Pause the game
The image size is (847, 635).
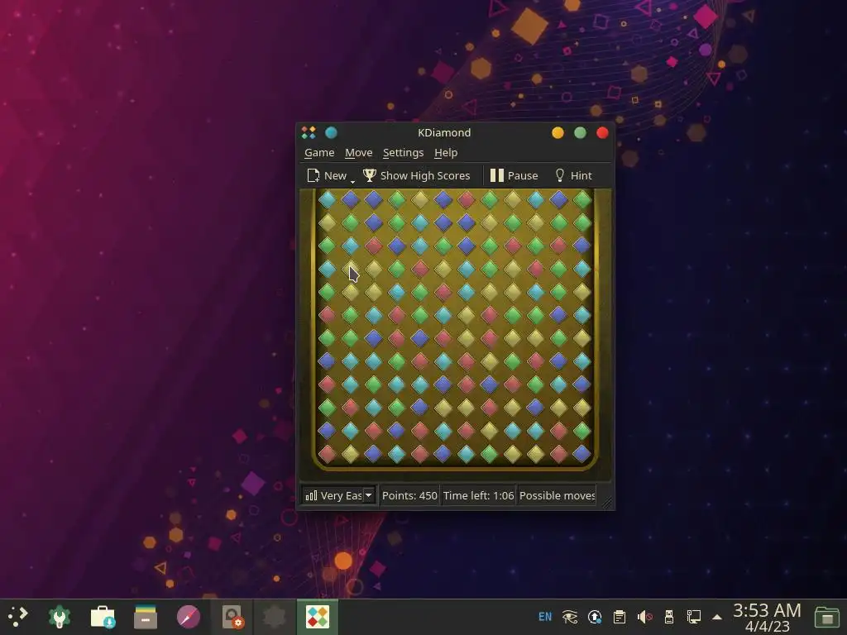click(x=514, y=175)
